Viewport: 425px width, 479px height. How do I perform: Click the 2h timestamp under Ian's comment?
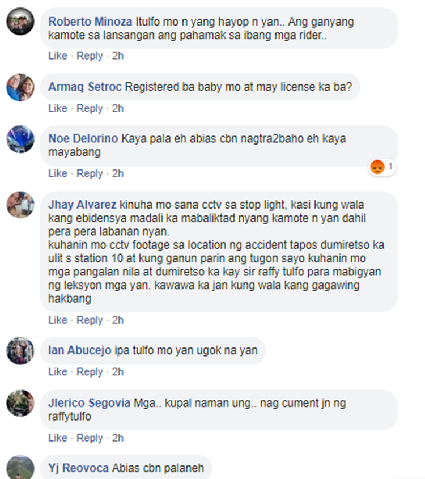tap(117, 371)
